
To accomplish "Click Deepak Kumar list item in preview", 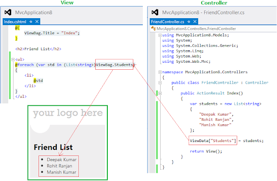I will coord(61,160).
